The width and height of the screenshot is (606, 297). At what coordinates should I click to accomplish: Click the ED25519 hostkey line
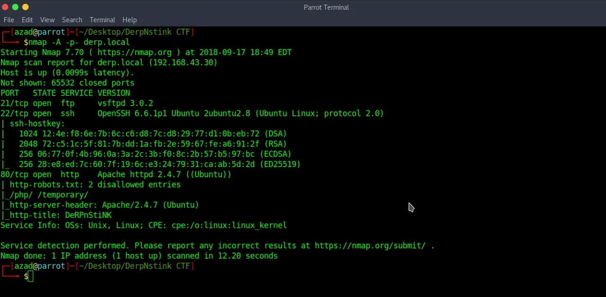[x=151, y=164]
